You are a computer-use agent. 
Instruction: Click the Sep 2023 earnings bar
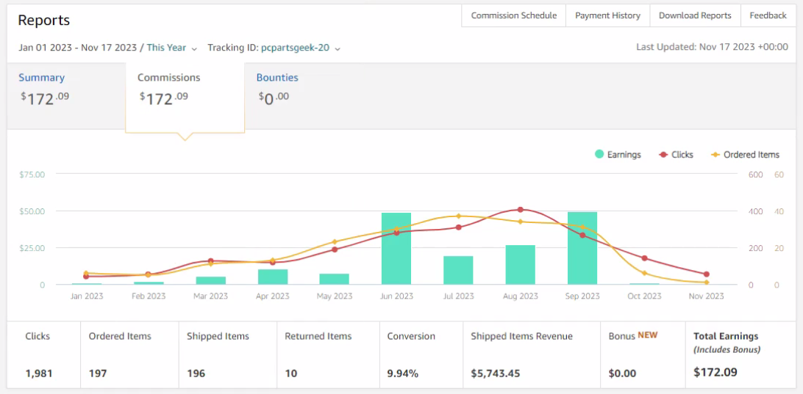[582, 248]
